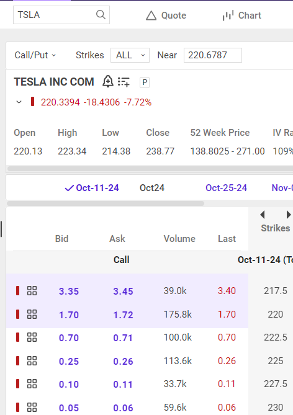Open the Quote tab
This screenshot has width=293, height=415.
click(166, 16)
